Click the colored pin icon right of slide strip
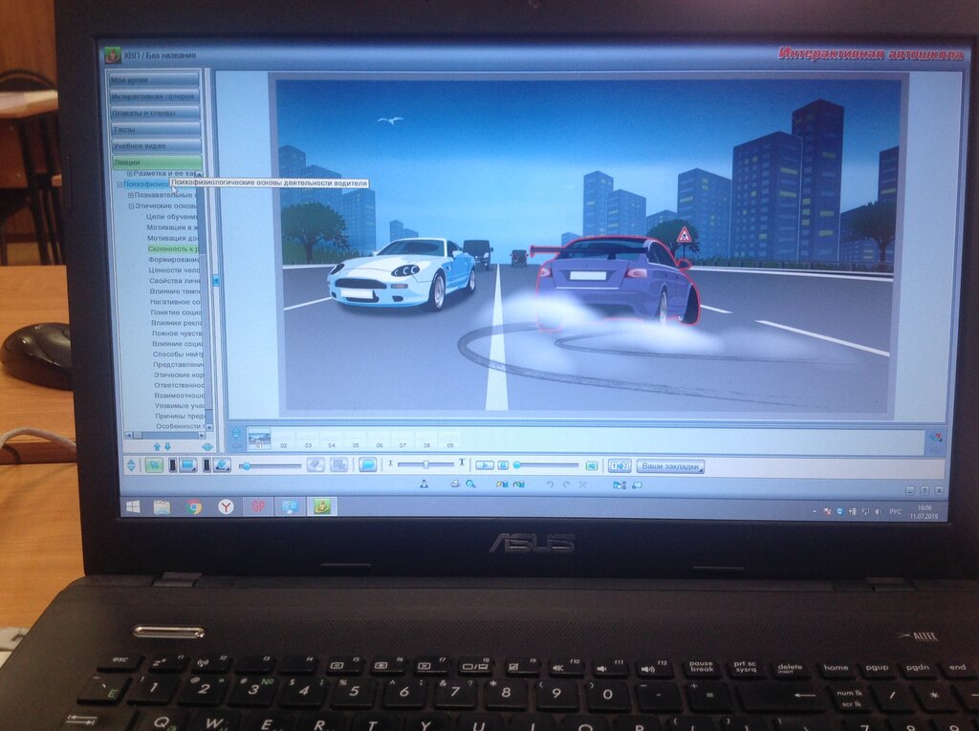 (x=935, y=437)
